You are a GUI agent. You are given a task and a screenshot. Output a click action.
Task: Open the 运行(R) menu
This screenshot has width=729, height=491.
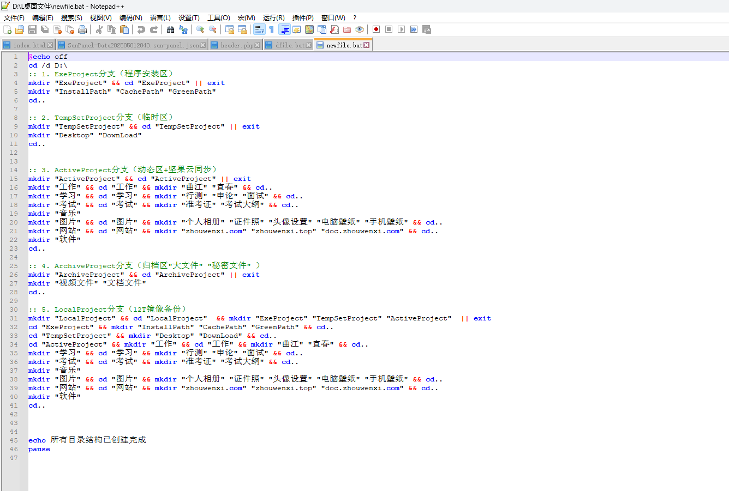pos(273,17)
